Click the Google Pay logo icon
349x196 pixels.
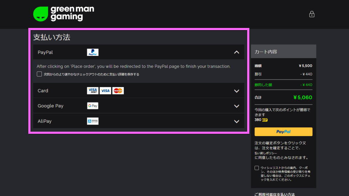coord(93,106)
